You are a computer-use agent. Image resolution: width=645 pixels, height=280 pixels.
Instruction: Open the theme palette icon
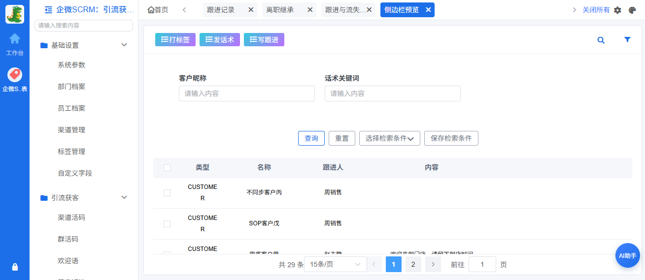[x=632, y=10]
